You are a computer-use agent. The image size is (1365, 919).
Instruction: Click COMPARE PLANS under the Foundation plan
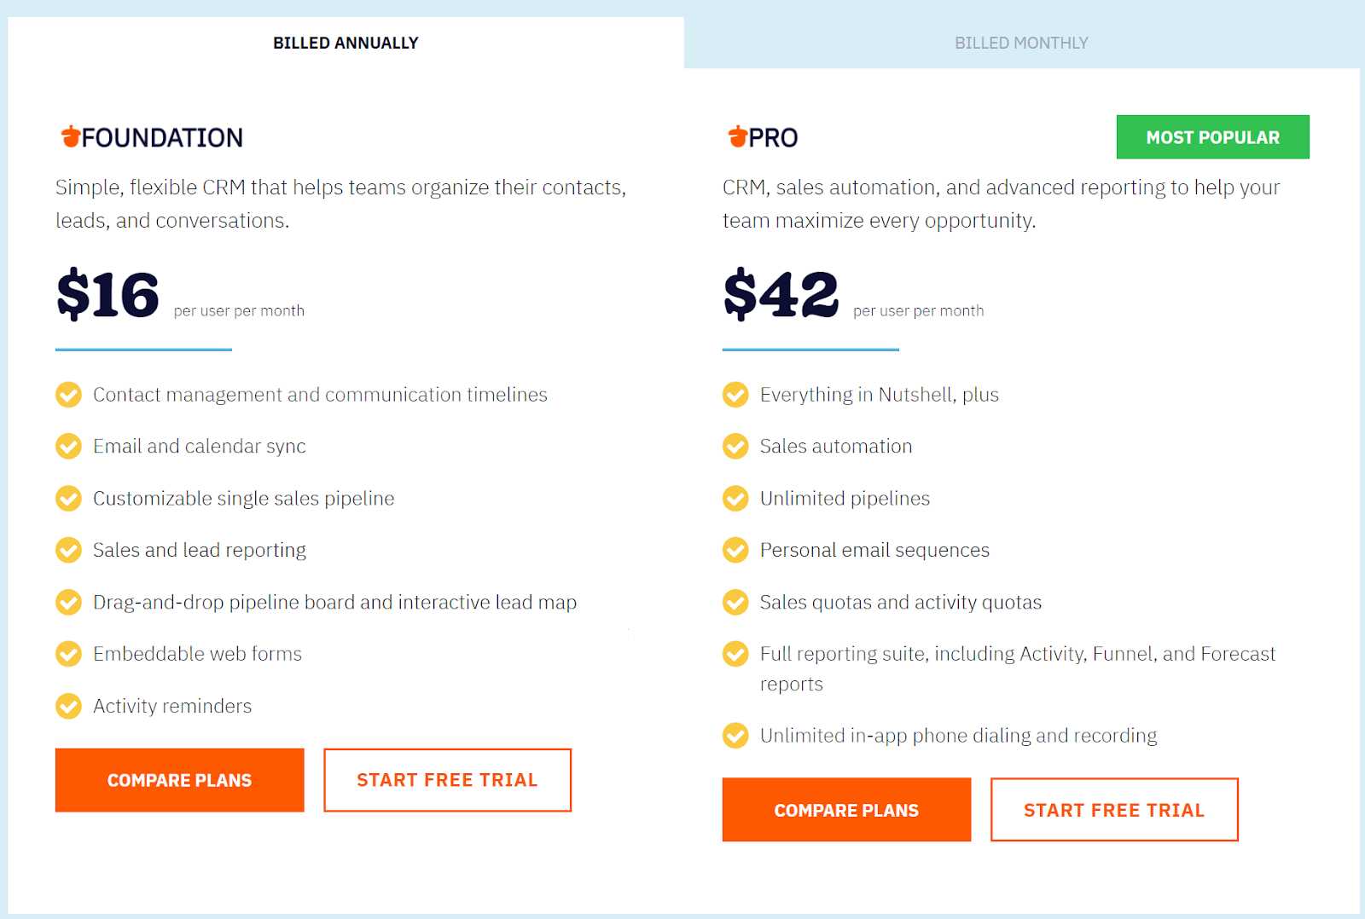pos(179,779)
